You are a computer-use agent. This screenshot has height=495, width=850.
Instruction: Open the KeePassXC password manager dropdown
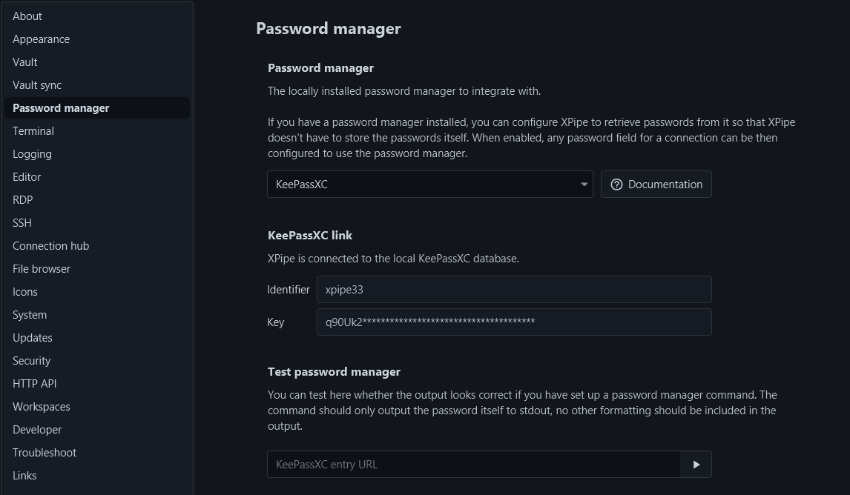tap(430, 185)
